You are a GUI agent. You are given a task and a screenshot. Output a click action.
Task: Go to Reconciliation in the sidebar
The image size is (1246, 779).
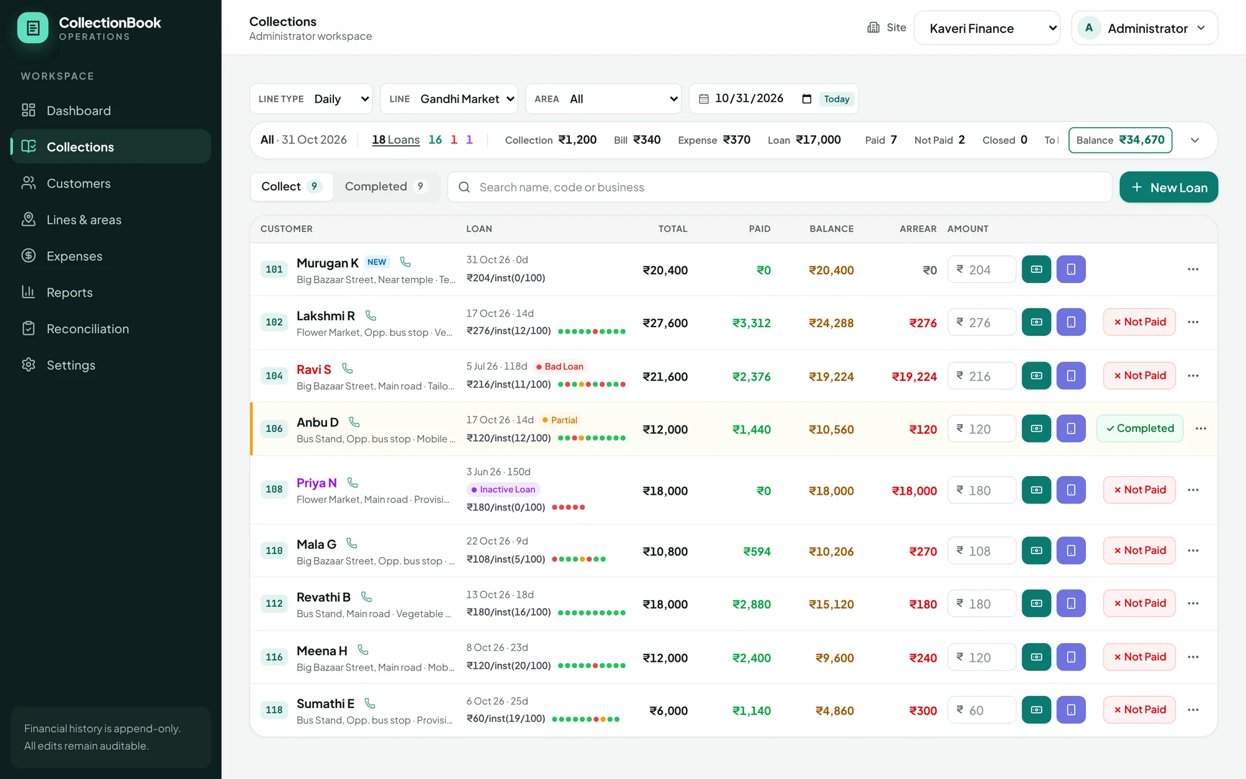coord(111,328)
